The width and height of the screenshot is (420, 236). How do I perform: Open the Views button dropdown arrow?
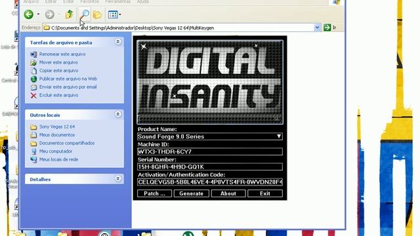pyautogui.click(x=119, y=14)
